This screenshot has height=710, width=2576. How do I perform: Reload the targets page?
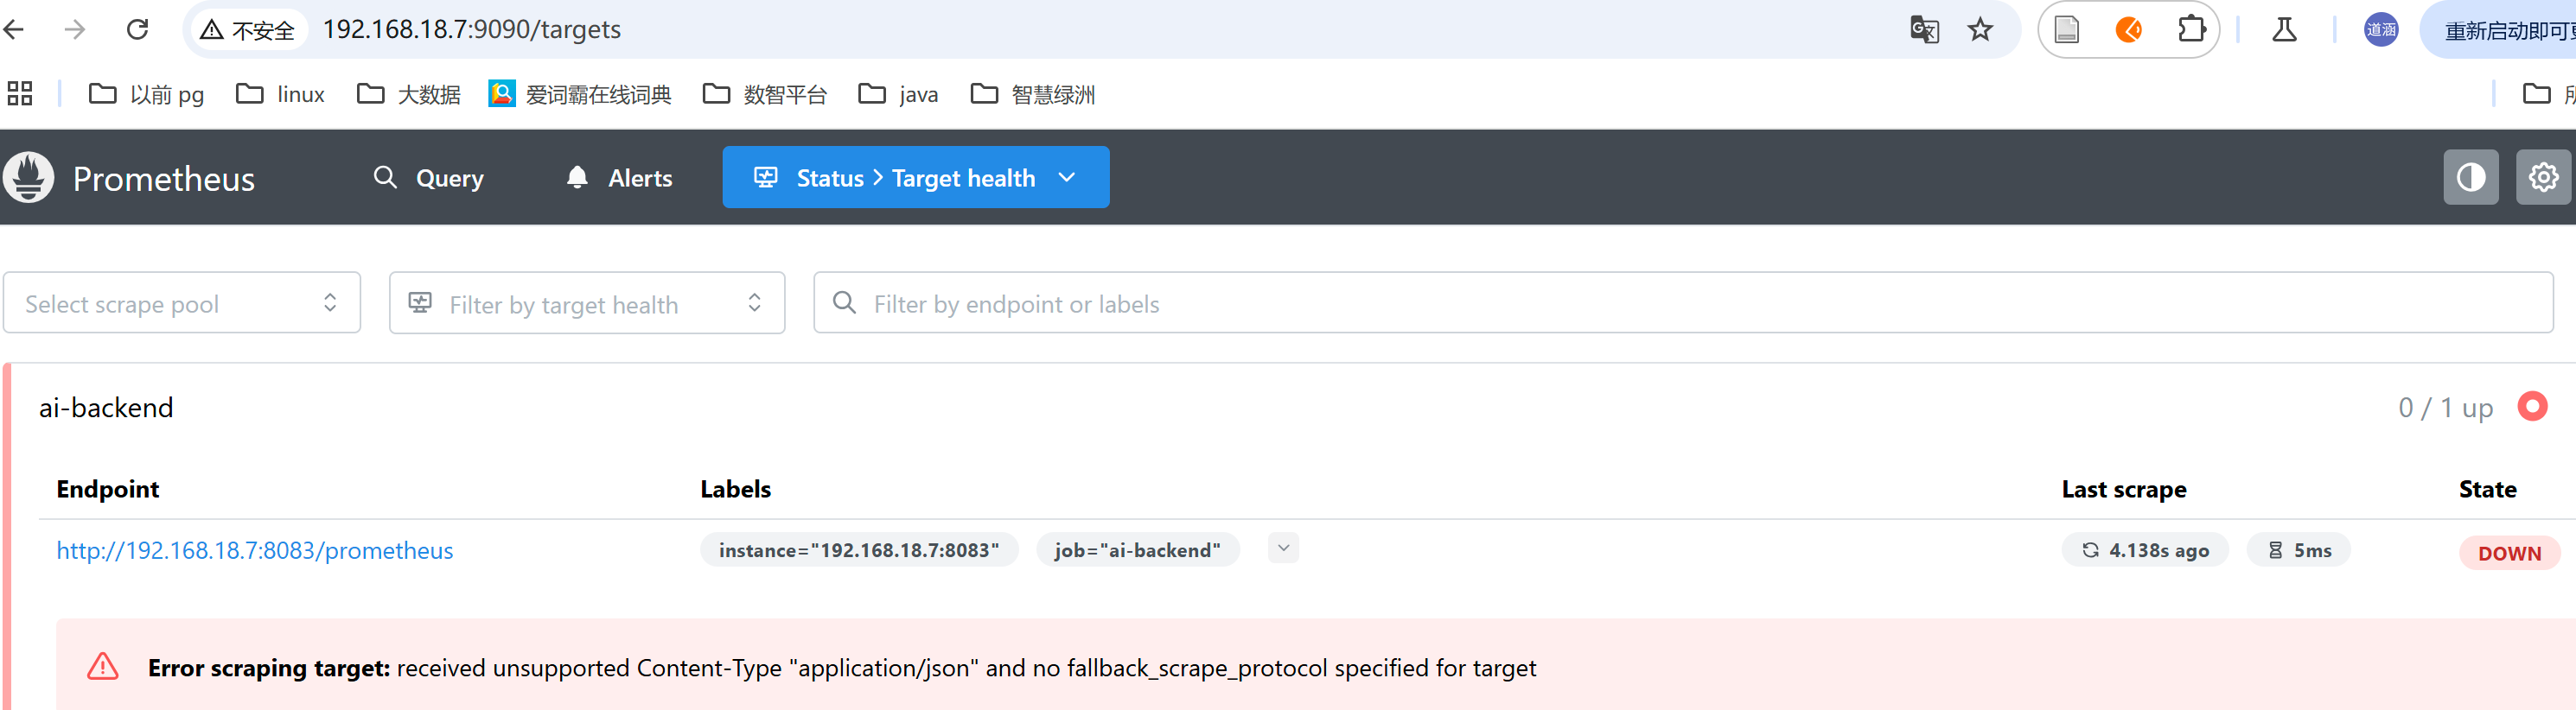tap(137, 30)
